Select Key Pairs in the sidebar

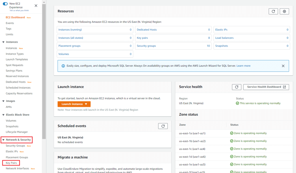point(11,163)
